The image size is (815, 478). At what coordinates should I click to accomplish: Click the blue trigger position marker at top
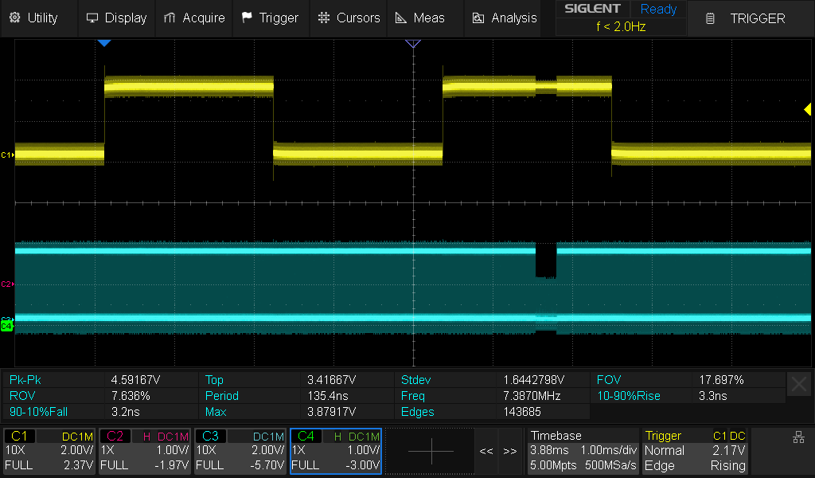pyautogui.click(x=103, y=44)
